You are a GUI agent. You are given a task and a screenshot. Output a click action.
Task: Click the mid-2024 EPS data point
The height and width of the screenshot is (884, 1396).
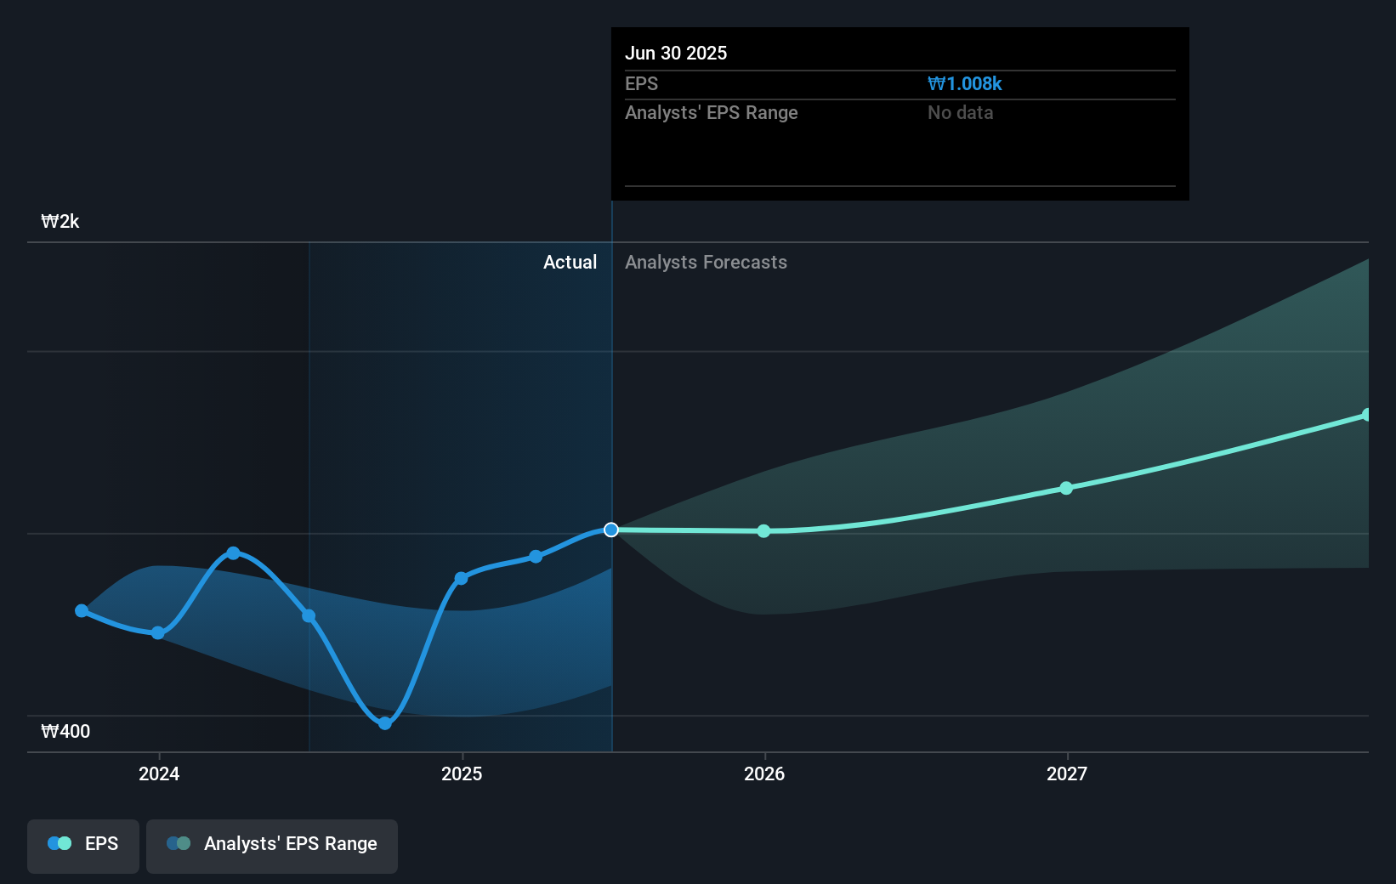click(309, 616)
